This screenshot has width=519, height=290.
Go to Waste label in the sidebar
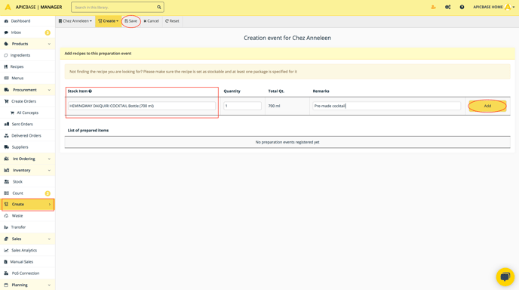point(17,216)
